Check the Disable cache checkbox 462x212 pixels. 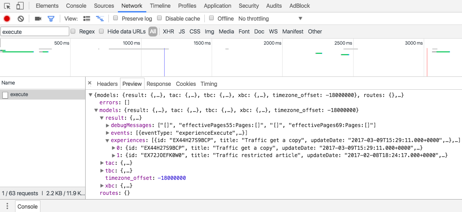coord(160,18)
